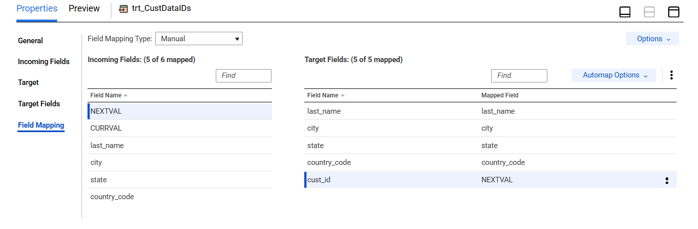Select incoming field state
Image resolution: width=698 pixels, height=229 pixels.
(180, 180)
